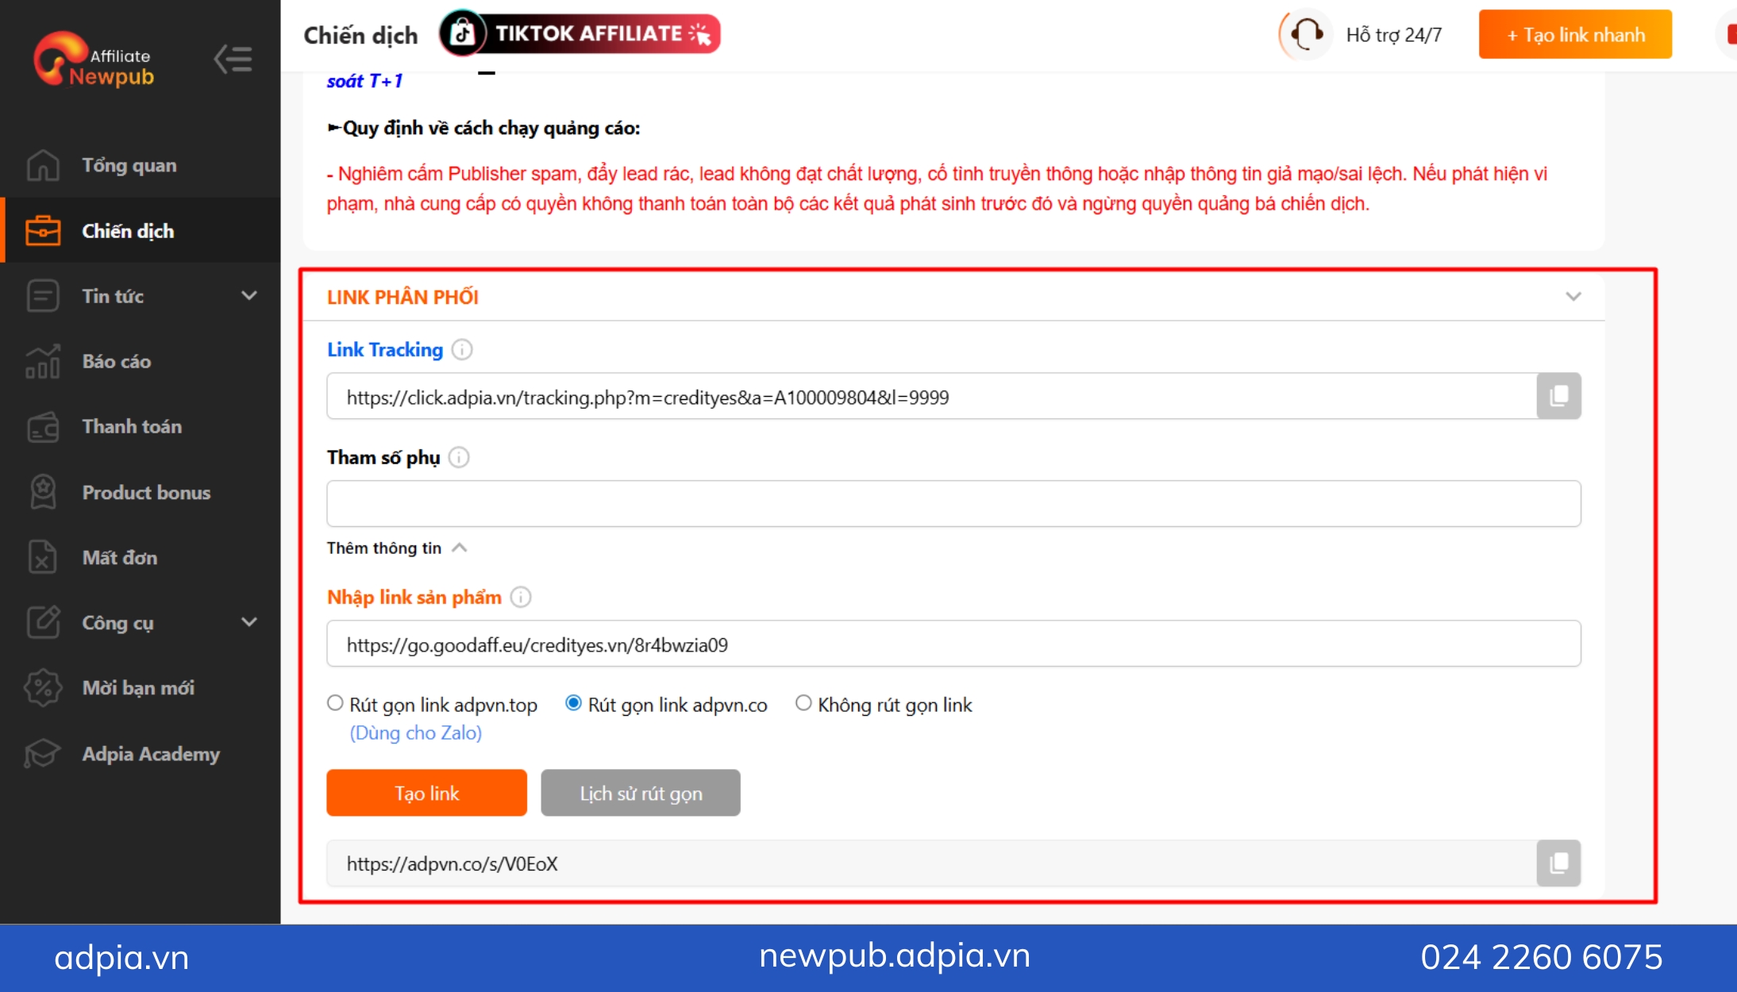This screenshot has width=1737, height=992.
Task: Collapse the LINK PHÂN PHỐI section chevron
Action: (1573, 296)
